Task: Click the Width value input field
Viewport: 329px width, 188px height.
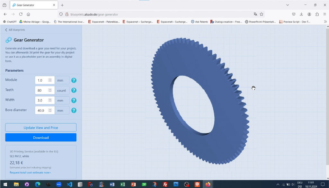Action: tap(42, 100)
